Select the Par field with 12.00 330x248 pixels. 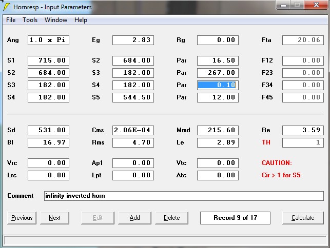click(218, 97)
